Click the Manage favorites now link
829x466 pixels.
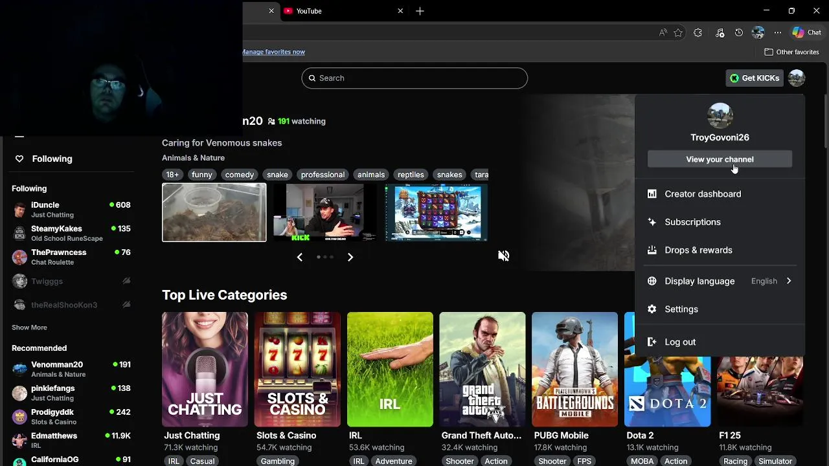coord(273,52)
